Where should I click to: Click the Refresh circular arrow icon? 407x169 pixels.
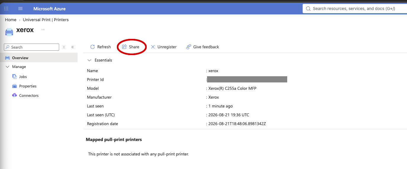tap(93, 47)
